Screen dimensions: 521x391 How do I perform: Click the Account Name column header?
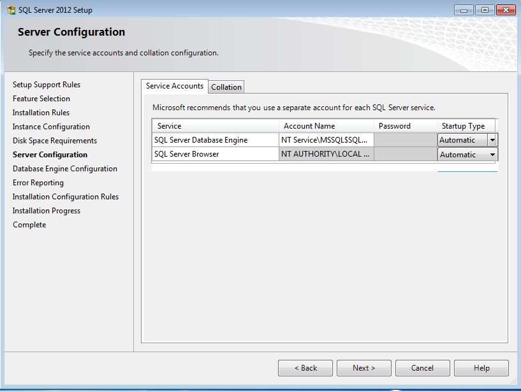coord(326,126)
